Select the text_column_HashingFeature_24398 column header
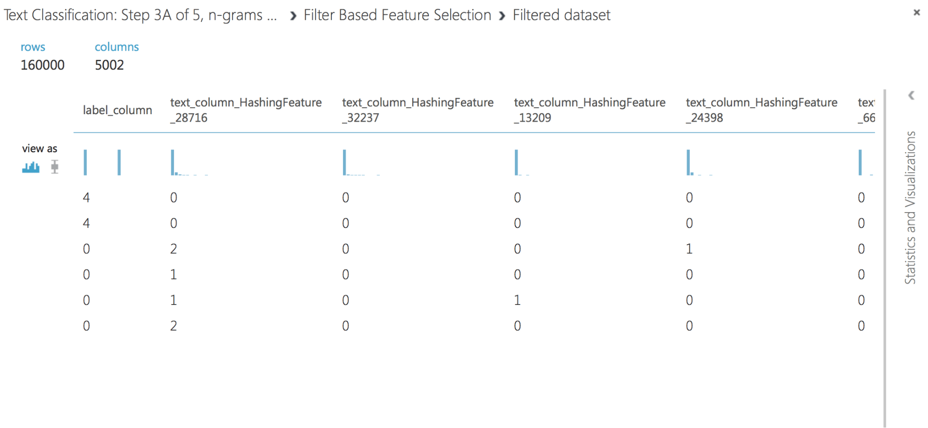The image size is (928, 428). point(761,110)
